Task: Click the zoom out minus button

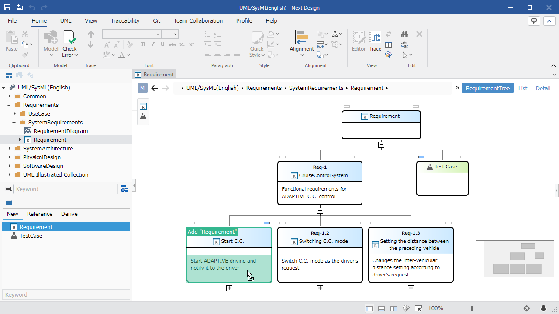Action: coord(453,308)
